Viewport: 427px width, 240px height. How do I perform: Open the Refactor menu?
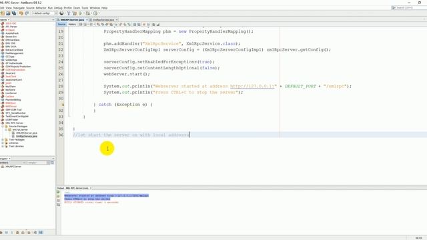coord(41,8)
